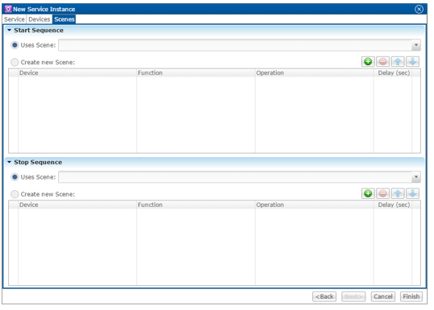Click green add icon in Stop Sequence

(368, 193)
